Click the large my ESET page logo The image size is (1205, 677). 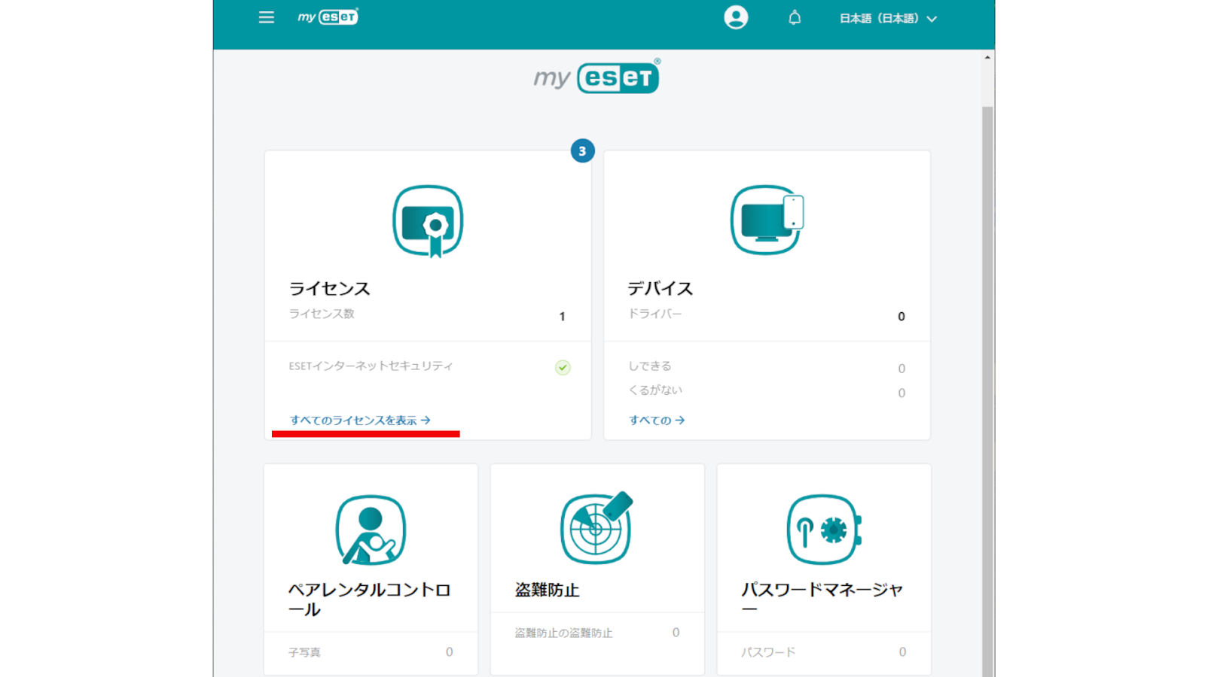597,76
